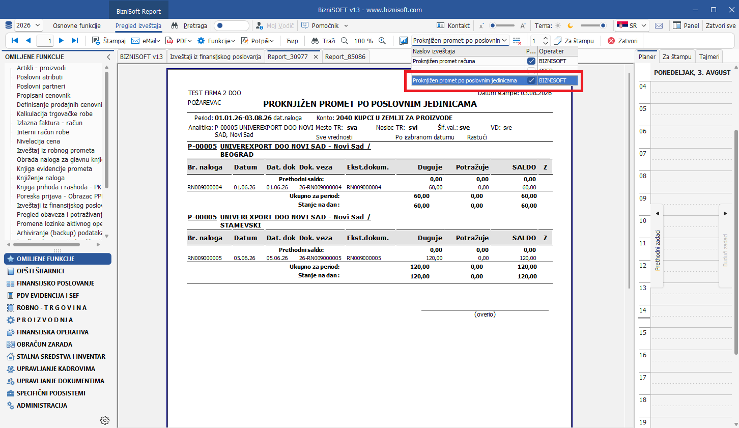
Task: Click the database icon beside year
Action: coord(9,25)
